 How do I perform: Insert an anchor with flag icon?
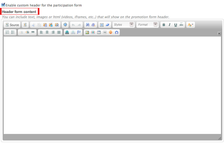[x=79, y=32]
